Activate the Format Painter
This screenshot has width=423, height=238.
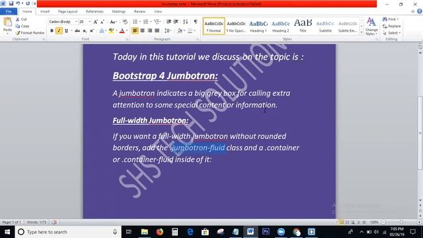click(30, 32)
